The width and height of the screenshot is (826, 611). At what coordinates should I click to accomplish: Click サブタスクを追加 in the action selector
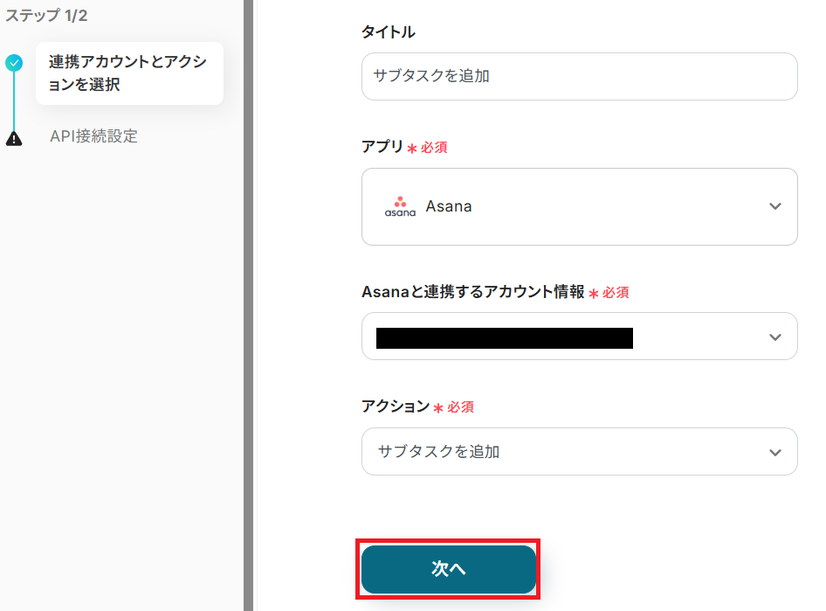[x=438, y=452]
